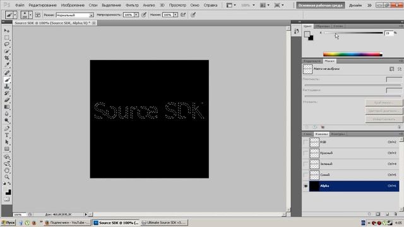The height and width of the screenshot is (227, 404).
Task: Toggle visibility of the Красный channel
Action: coord(306,153)
